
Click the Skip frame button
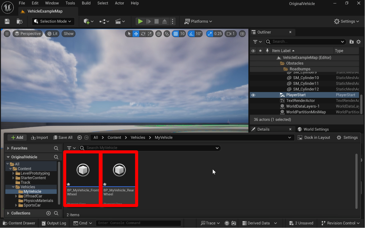pyautogui.click(x=149, y=21)
